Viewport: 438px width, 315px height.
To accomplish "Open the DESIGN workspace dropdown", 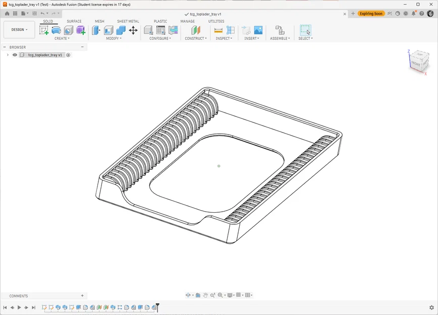I will [19, 30].
